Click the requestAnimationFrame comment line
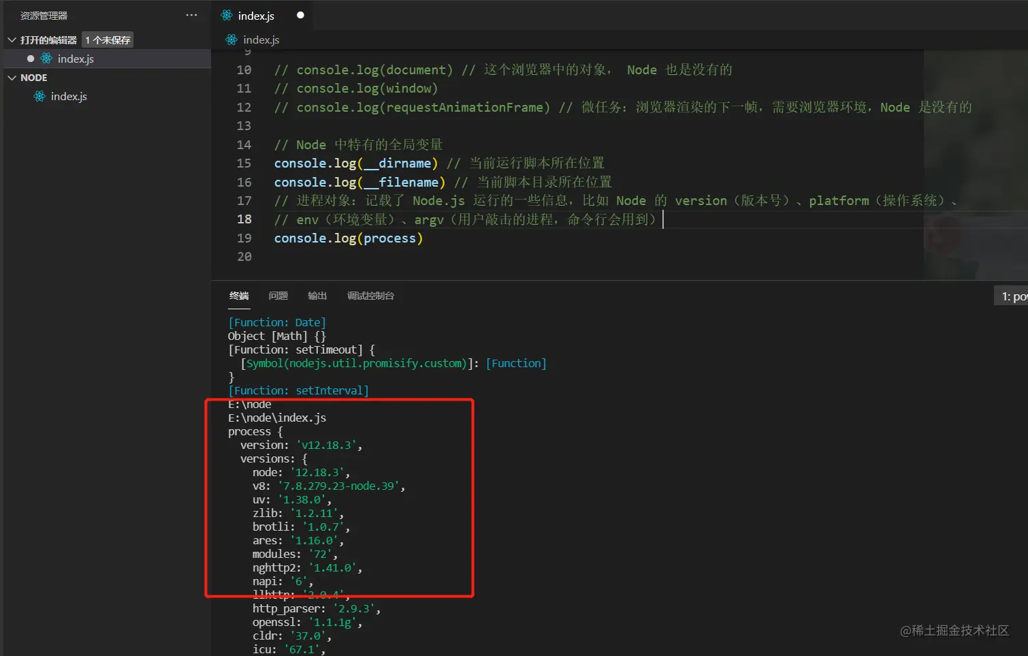1028x656 pixels. pyautogui.click(x=623, y=107)
